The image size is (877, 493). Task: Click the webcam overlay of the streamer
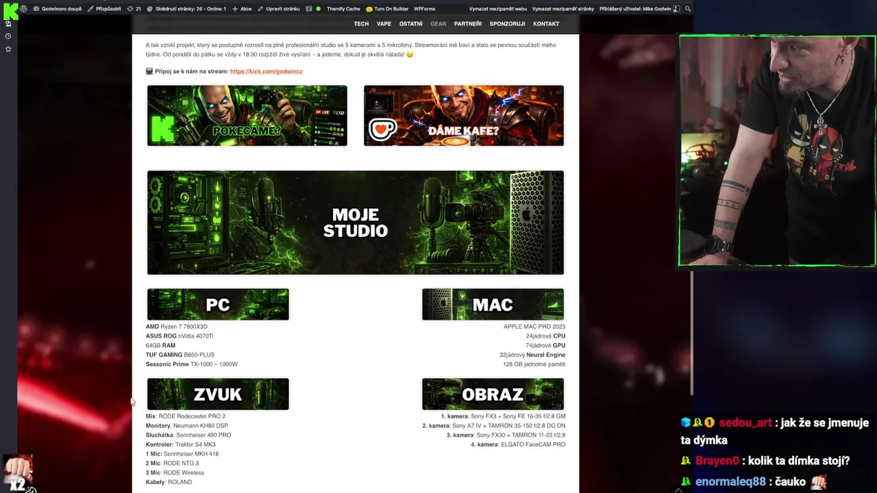(x=777, y=150)
